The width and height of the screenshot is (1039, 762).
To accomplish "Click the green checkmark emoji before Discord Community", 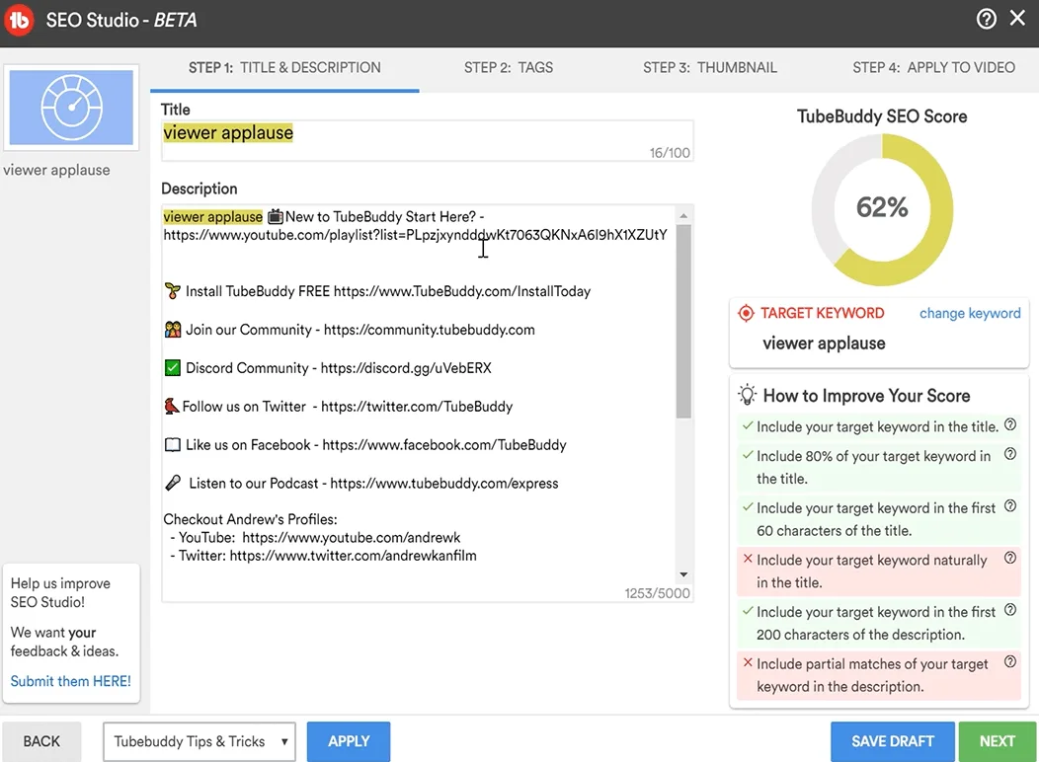I will pyautogui.click(x=172, y=367).
